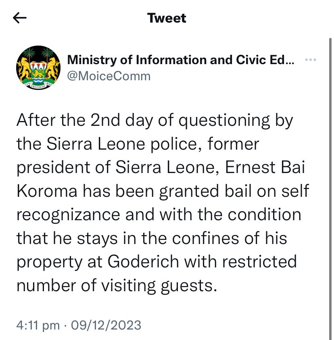
Task: Click the Tweet header title
Action: pyautogui.click(x=167, y=18)
